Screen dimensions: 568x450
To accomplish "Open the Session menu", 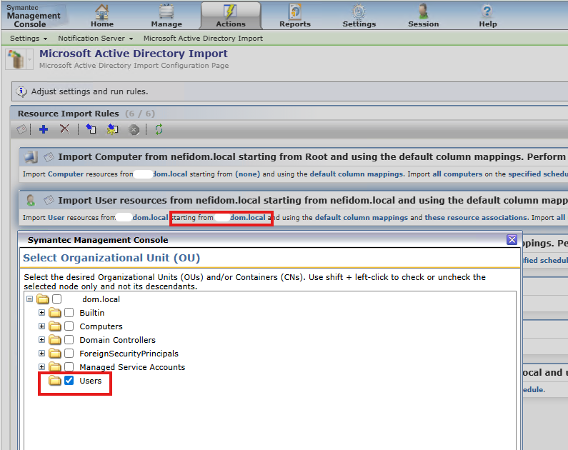I will (423, 16).
